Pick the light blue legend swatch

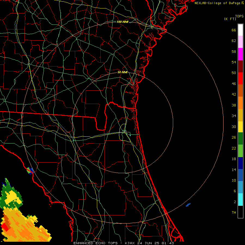(x=240, y=187)
